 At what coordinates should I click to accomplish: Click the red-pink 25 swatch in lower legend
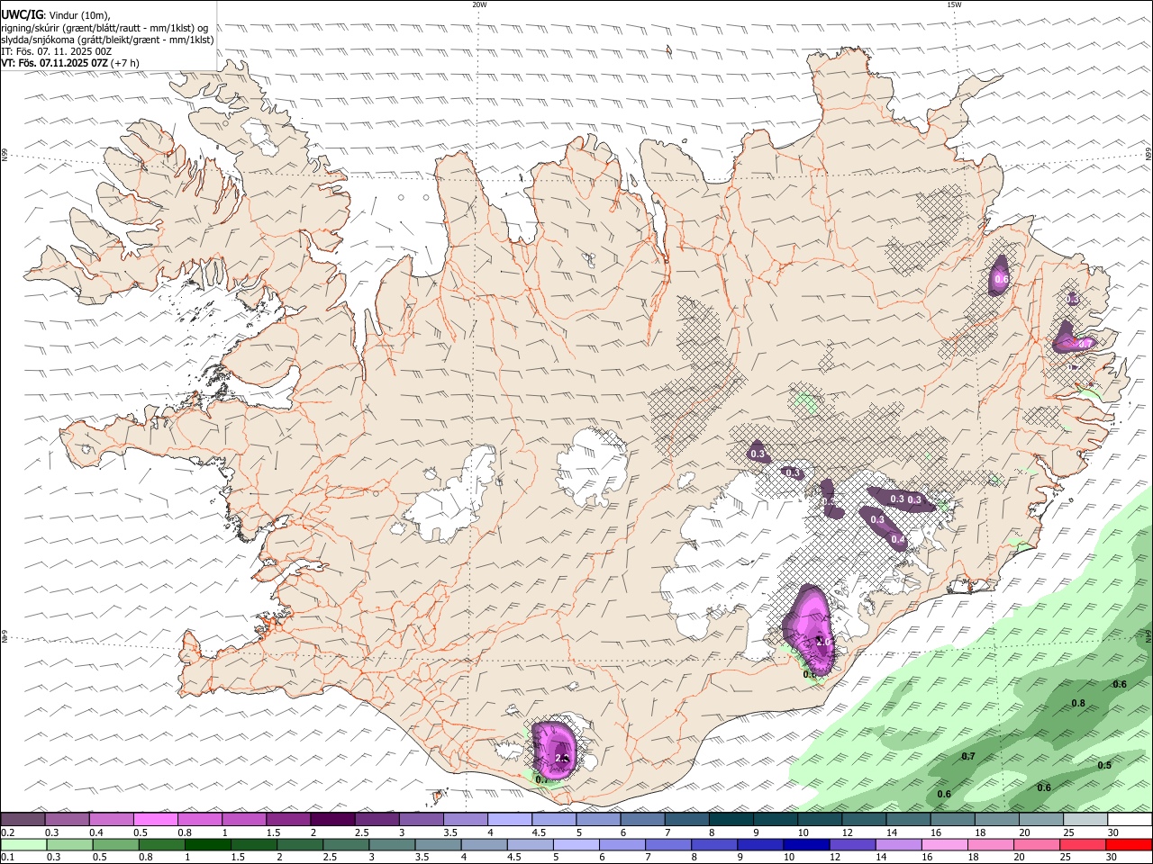click(x=1082, y=844)
